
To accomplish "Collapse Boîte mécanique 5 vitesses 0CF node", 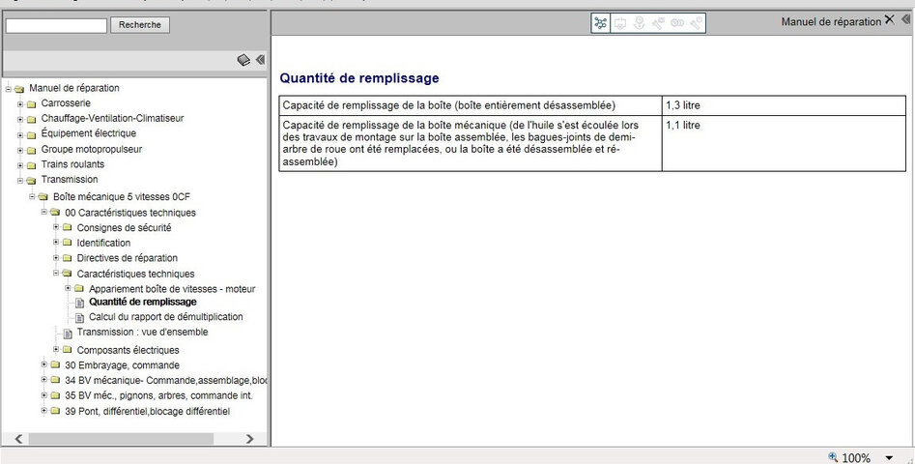I will pyautogui.click(x=32, y=196).
